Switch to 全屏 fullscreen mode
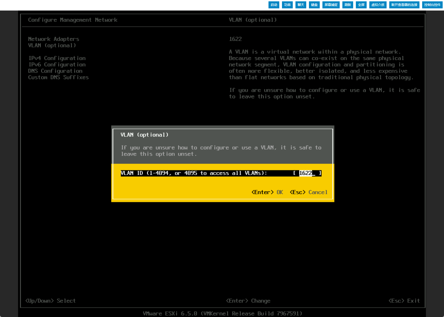Viewport: 444px width, 317px height. click(361, 5)
